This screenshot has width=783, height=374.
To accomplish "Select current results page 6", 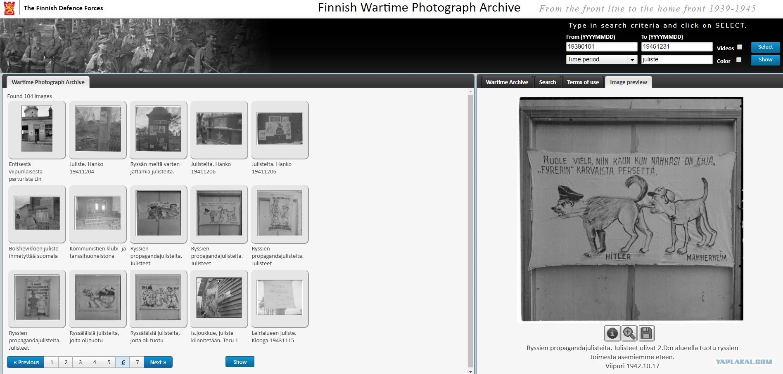I will (x=123, y=362).
